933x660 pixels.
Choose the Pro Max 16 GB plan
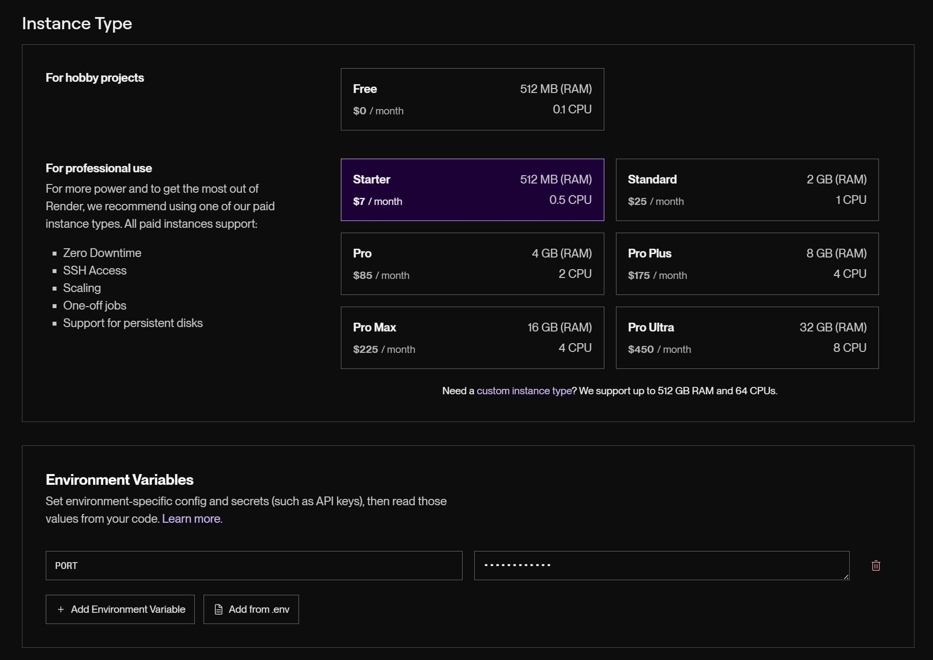pos(472,338)
